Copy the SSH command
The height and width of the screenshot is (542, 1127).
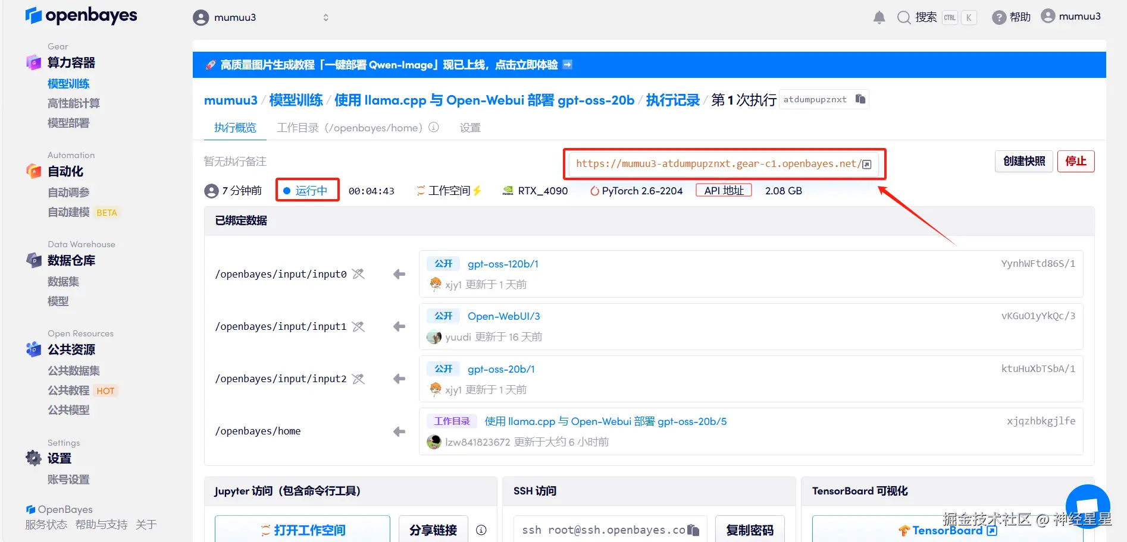coord(693,530)
